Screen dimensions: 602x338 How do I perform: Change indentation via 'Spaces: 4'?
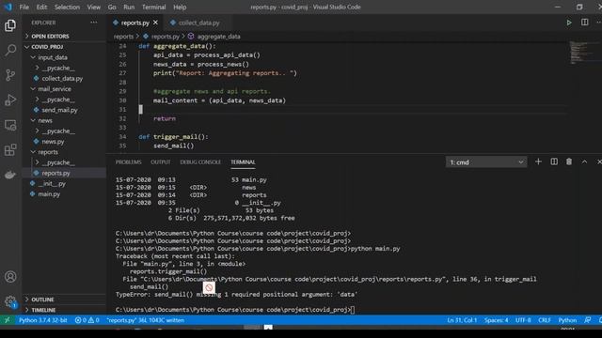pos(496,320)
